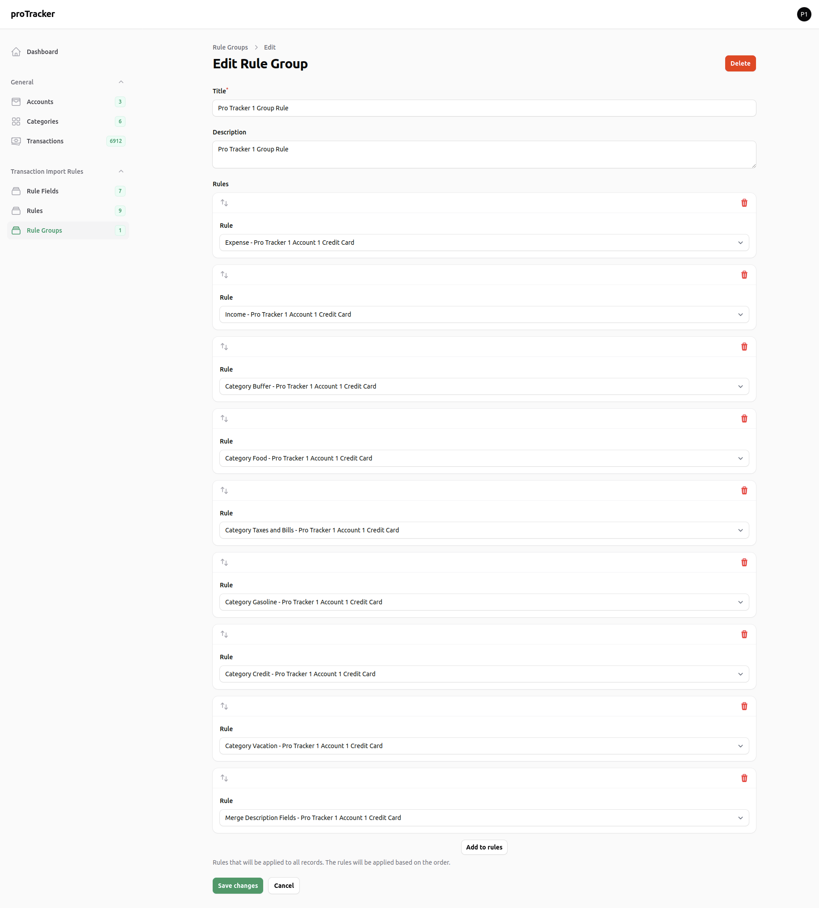
Task: Delete the Merge Description Fields rule row
Action: pyautogui.click(x=744, y=778)
